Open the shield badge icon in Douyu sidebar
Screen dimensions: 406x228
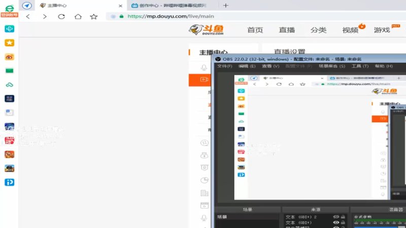pyautogui.click(x=205, y=168)
